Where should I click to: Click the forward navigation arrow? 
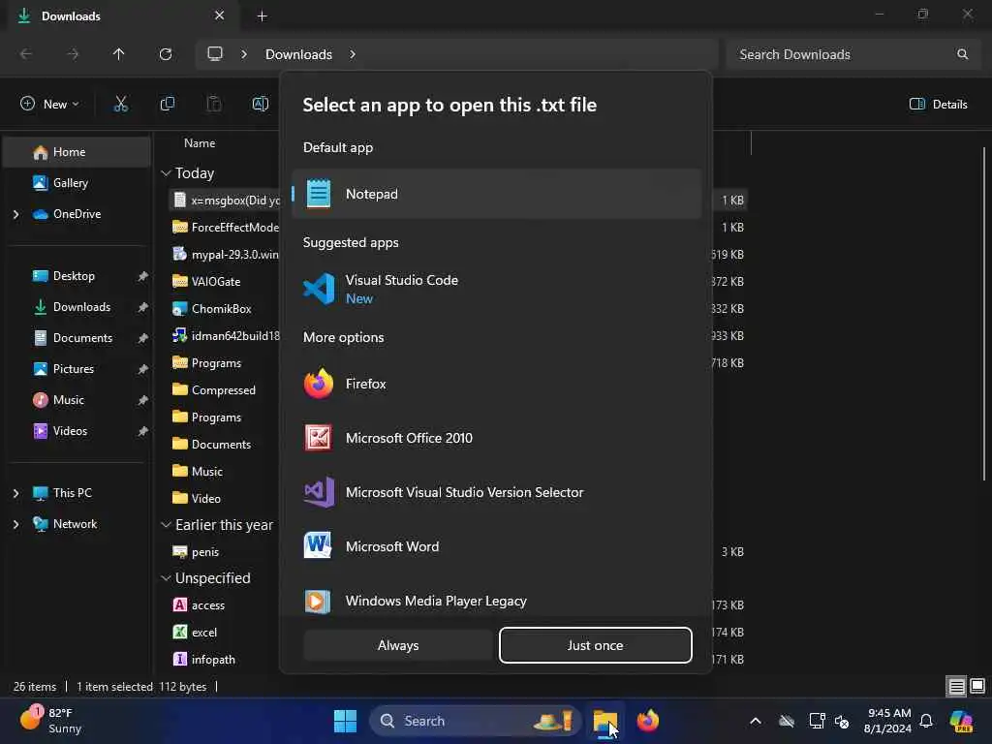pos(73,54)
